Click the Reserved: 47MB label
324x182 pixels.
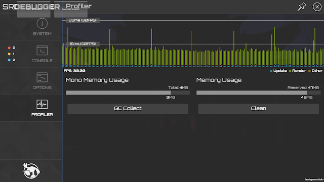coord(303,87)
